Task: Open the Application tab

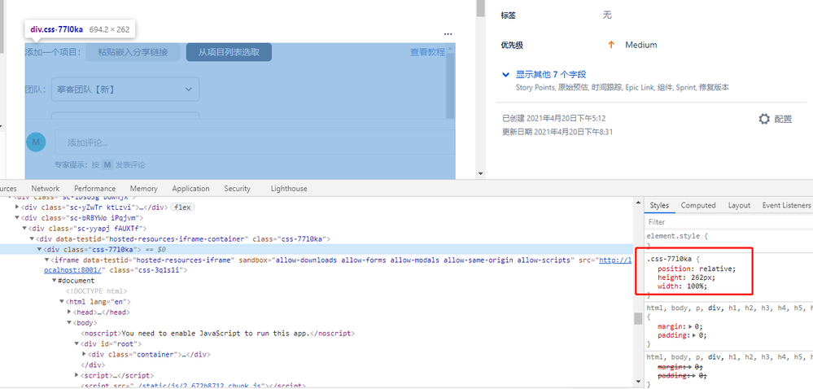Action: coord(190,189)
